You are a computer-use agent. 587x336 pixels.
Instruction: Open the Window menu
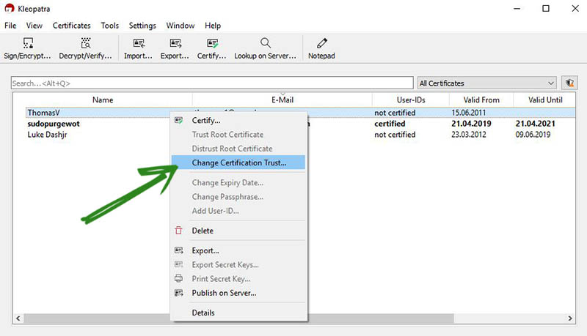[180, 26]
